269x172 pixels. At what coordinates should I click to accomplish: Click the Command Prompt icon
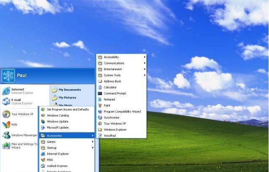click(x=100, y=93)
